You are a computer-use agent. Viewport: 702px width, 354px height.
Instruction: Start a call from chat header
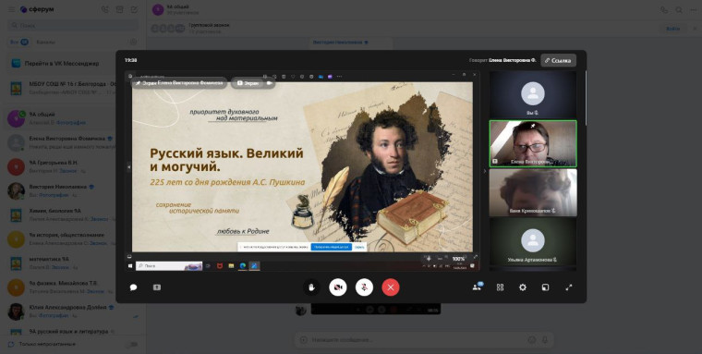click(664, 10)
